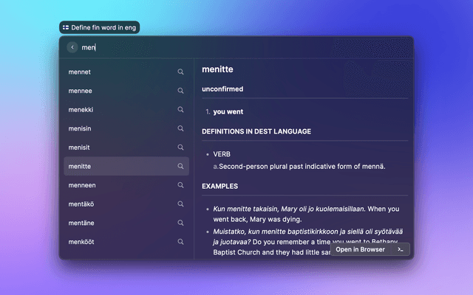Click the search field containing 'men'
Image resolution: width=473 pixels, height=295 pixels.
click(x=222, y=47)
